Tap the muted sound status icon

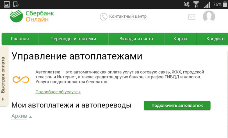pyautogui.click(x=187, y=4)
